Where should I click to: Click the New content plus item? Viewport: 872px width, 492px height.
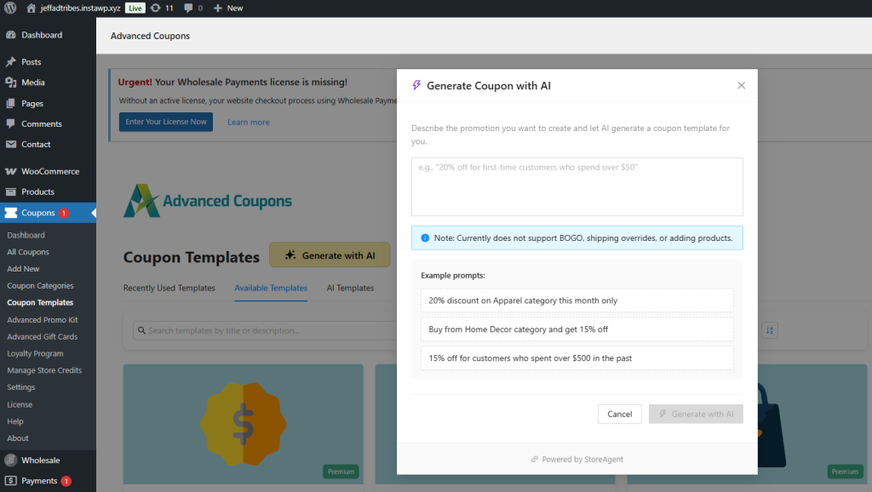tap(228, 8)
